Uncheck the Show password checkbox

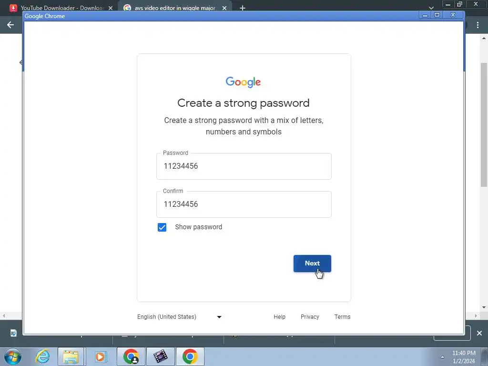pos(162,227)
